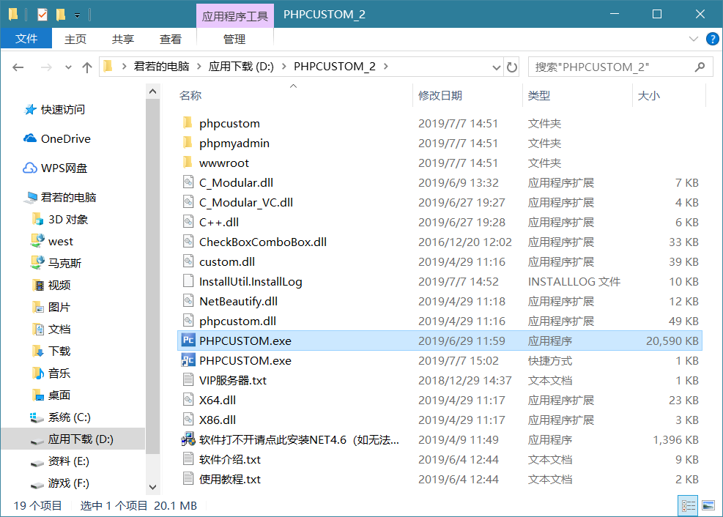
Task: Open the 音乐 folder in navigation pane
Action: (51, 373)
